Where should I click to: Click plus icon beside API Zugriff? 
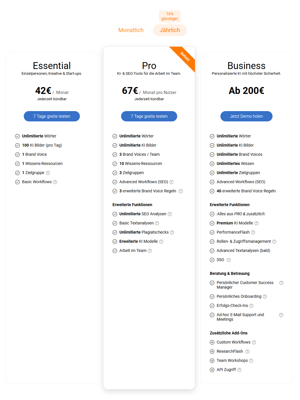212,370
